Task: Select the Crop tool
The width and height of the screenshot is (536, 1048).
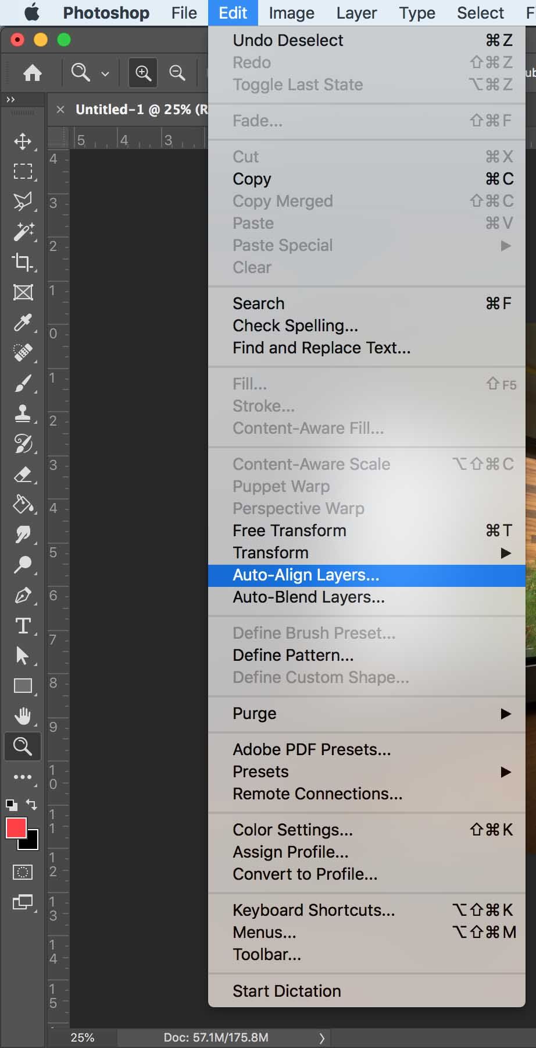Action: (x=23, y=262)
